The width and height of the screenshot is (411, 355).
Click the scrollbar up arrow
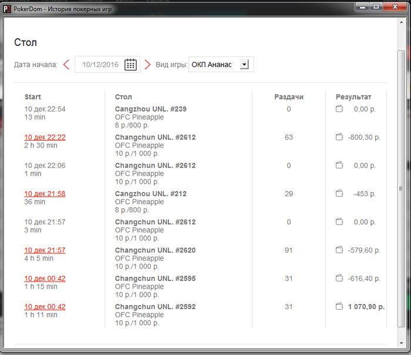(401, 22)
